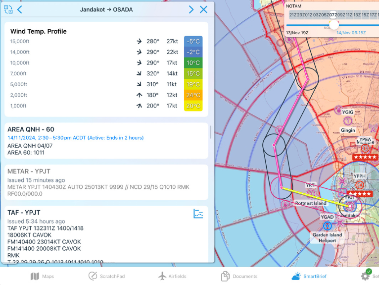Tap the YPEA airfield label
Viewport: 379px width, 285px height.
point(365,139)
